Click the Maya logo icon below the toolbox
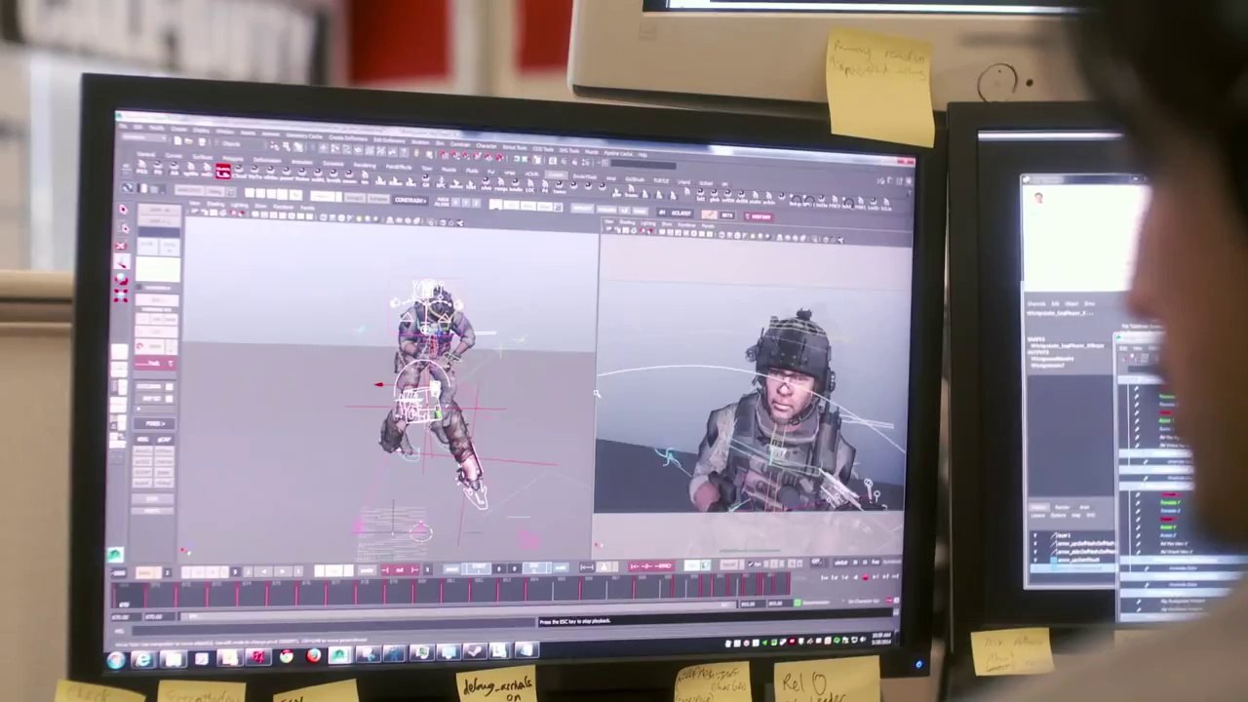The image size is (1248, 702). pos(115,555)
